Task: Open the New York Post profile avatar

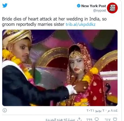Action: (112, 8)
